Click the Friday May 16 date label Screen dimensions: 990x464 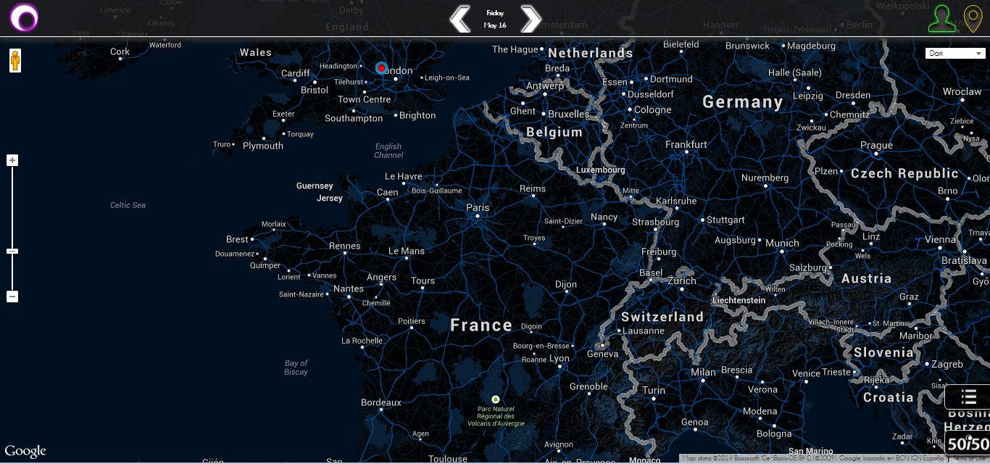(x=495, y=19)
